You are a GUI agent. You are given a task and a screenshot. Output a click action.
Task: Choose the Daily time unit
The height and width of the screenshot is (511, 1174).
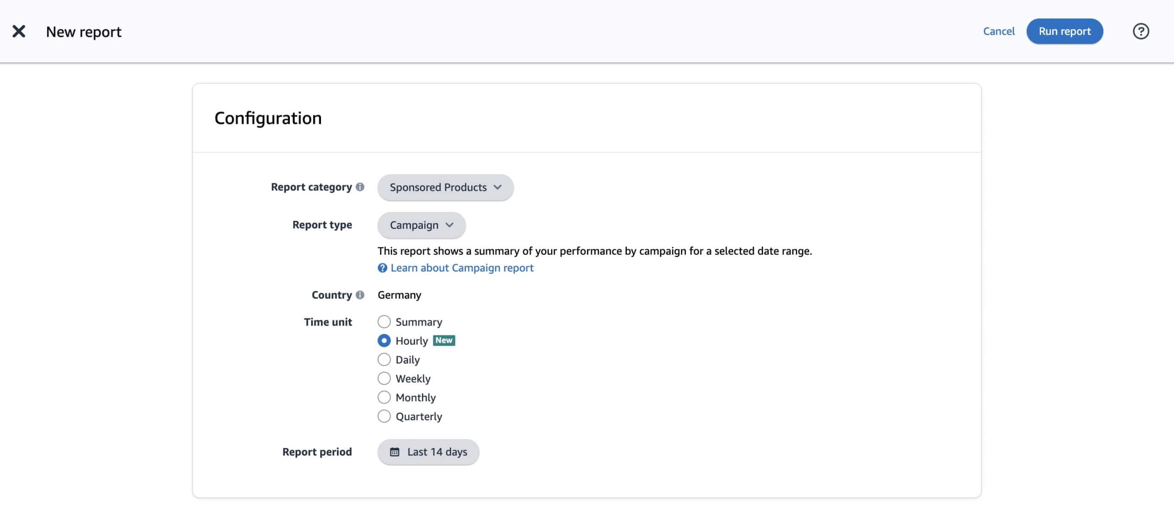(x=384, y=360)
